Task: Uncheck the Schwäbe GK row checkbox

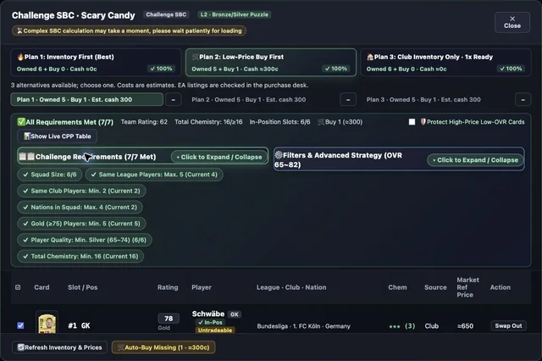Action: (x=20, y=325)
